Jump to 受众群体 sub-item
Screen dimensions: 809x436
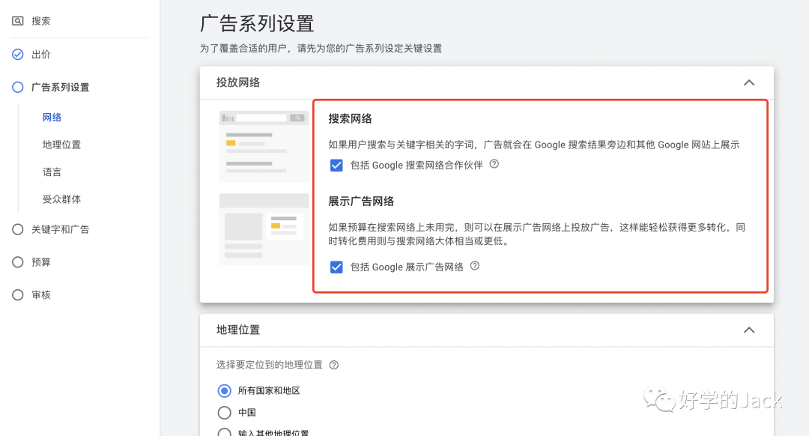click(61, 199)
